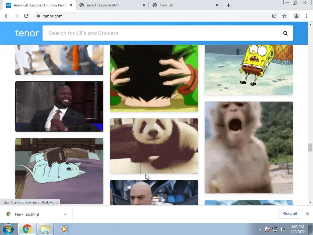Viewport: 313px width, 235px height.
Task: Click the saved_resource.html tab's globe favicon
Action: tap(81, 5)
